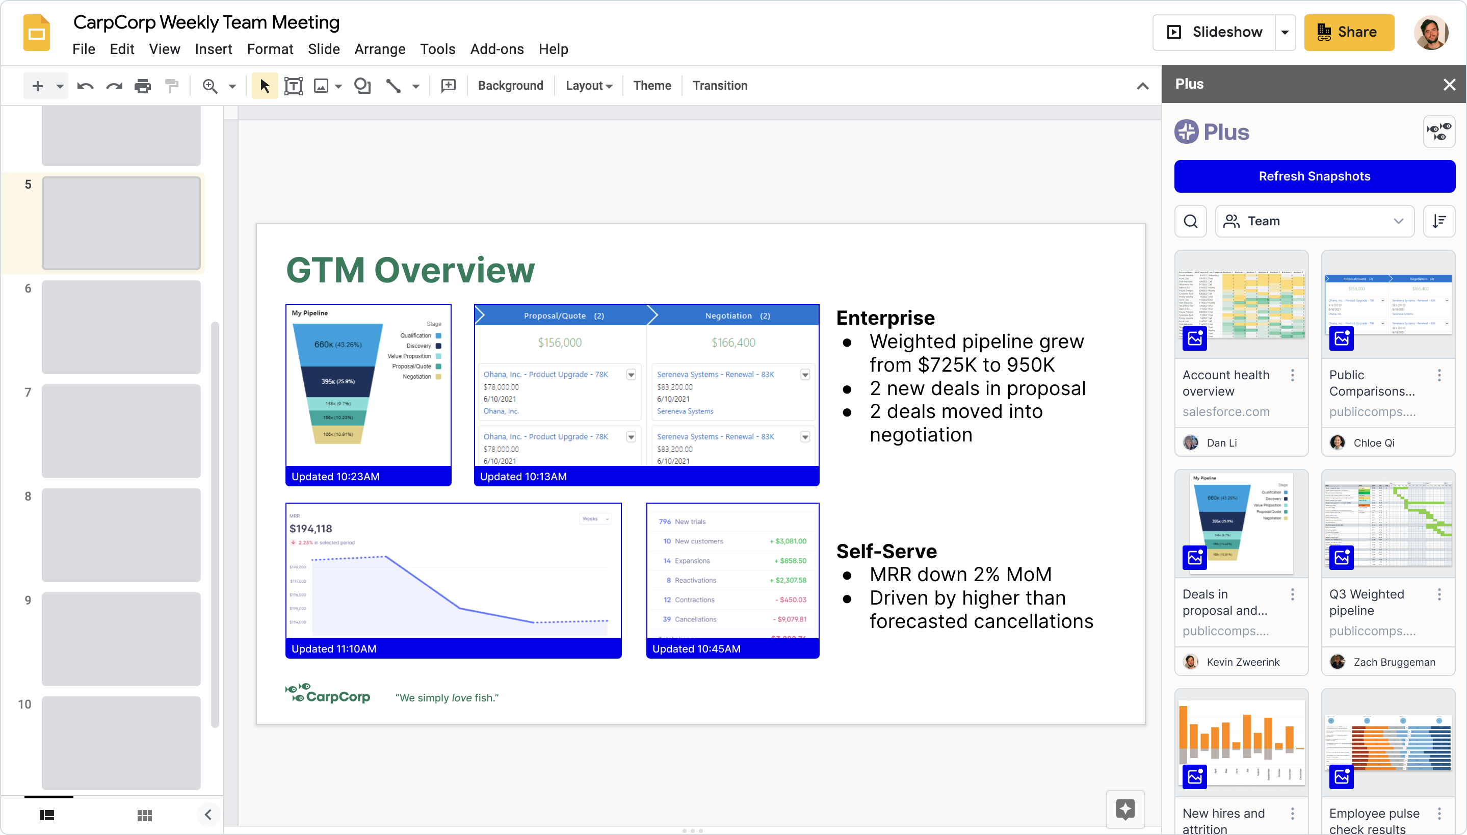Open the Slideshow options dropdown arrow
The width and height of the screenshot is (1467, 835).
tap(1285, 33)
